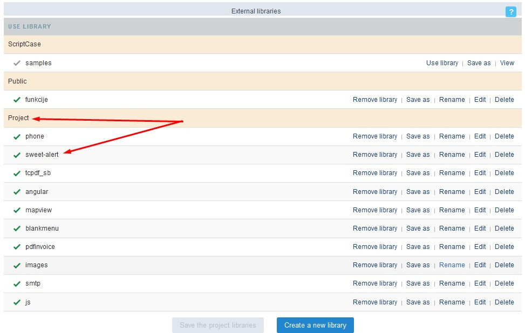The image size is (525, 333).
Task: Click Save as for pdfinvoice library
Action: click(x=418, y=247)
